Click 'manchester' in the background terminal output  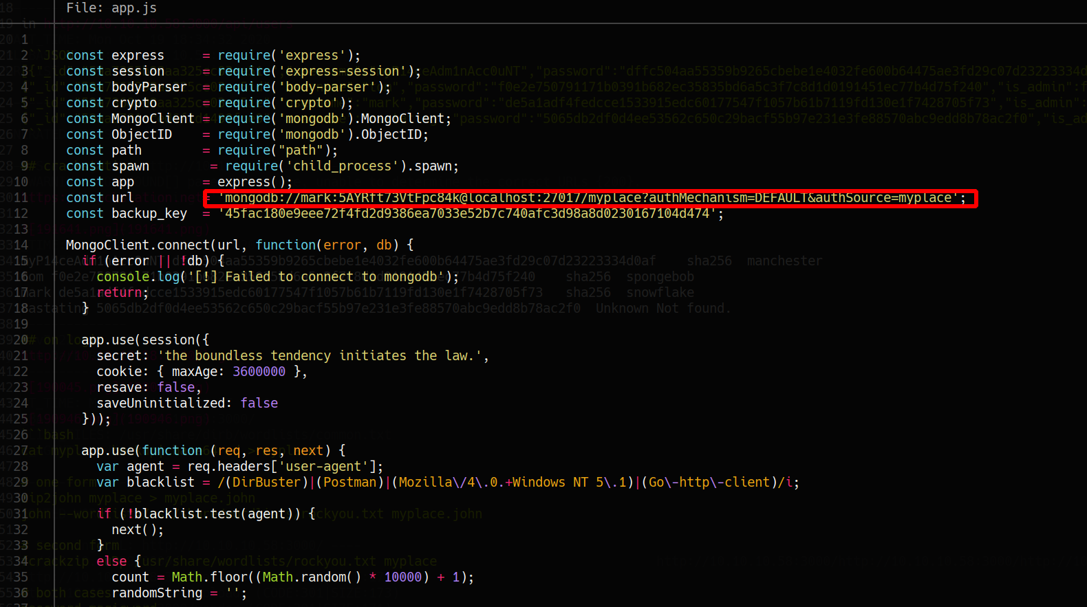tap(784, 261)
